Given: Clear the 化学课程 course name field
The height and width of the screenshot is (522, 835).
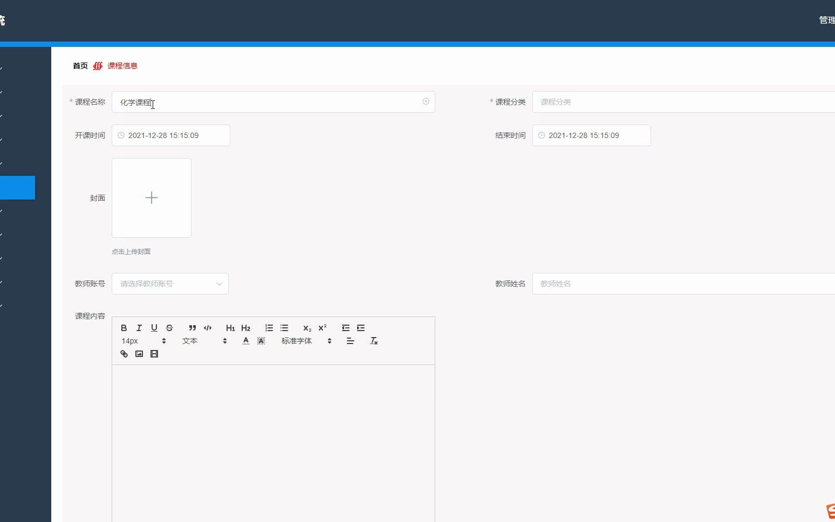Looking at the screenshot, I should 426,101.
